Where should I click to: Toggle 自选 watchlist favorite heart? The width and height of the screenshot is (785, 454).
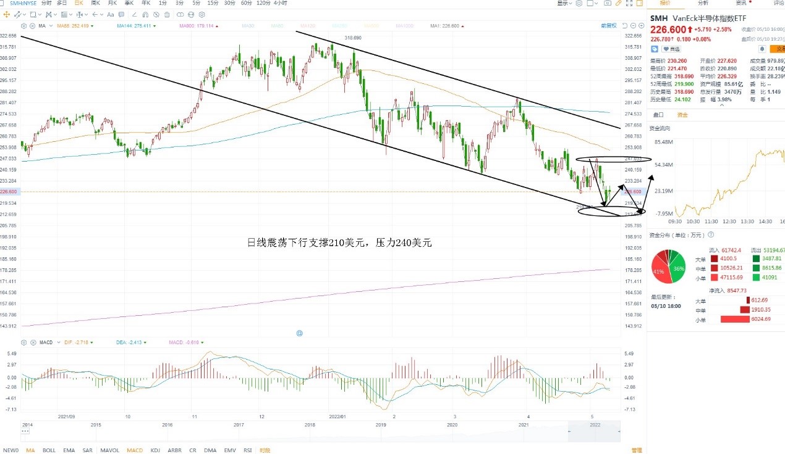coord(671,49)
